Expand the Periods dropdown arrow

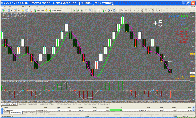pos(111,10)
